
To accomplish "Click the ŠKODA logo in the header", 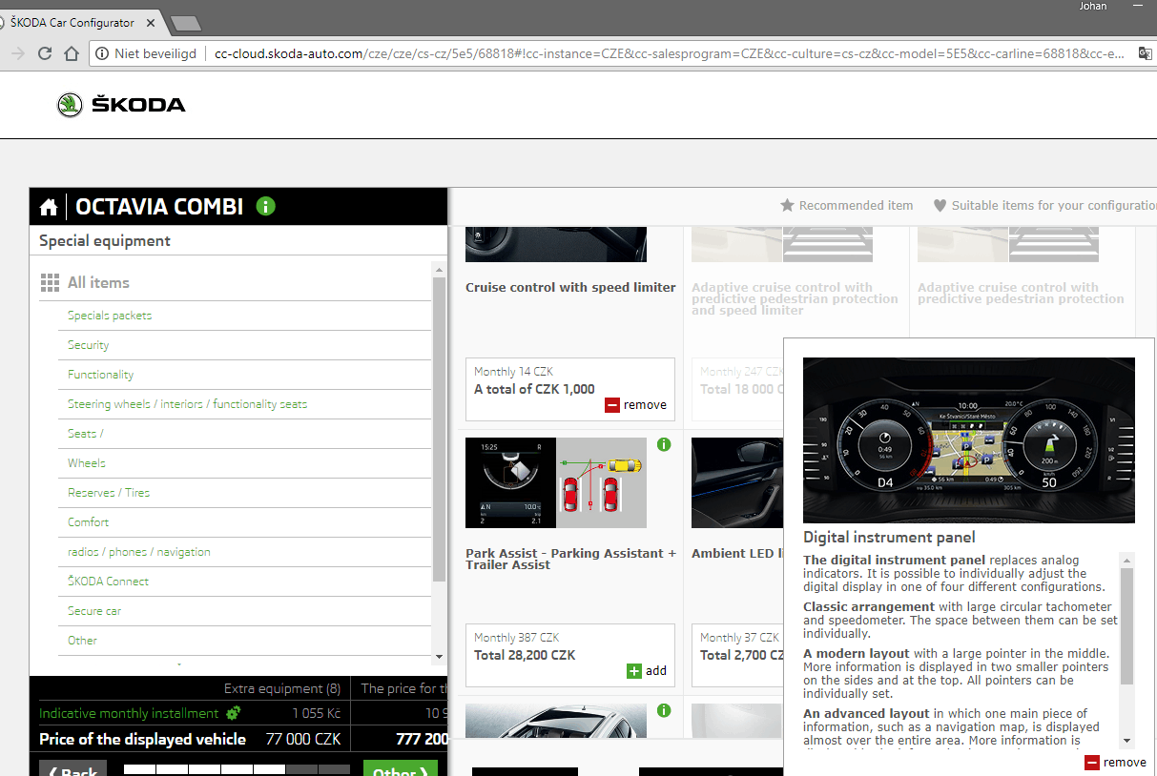I will (121, 105).
